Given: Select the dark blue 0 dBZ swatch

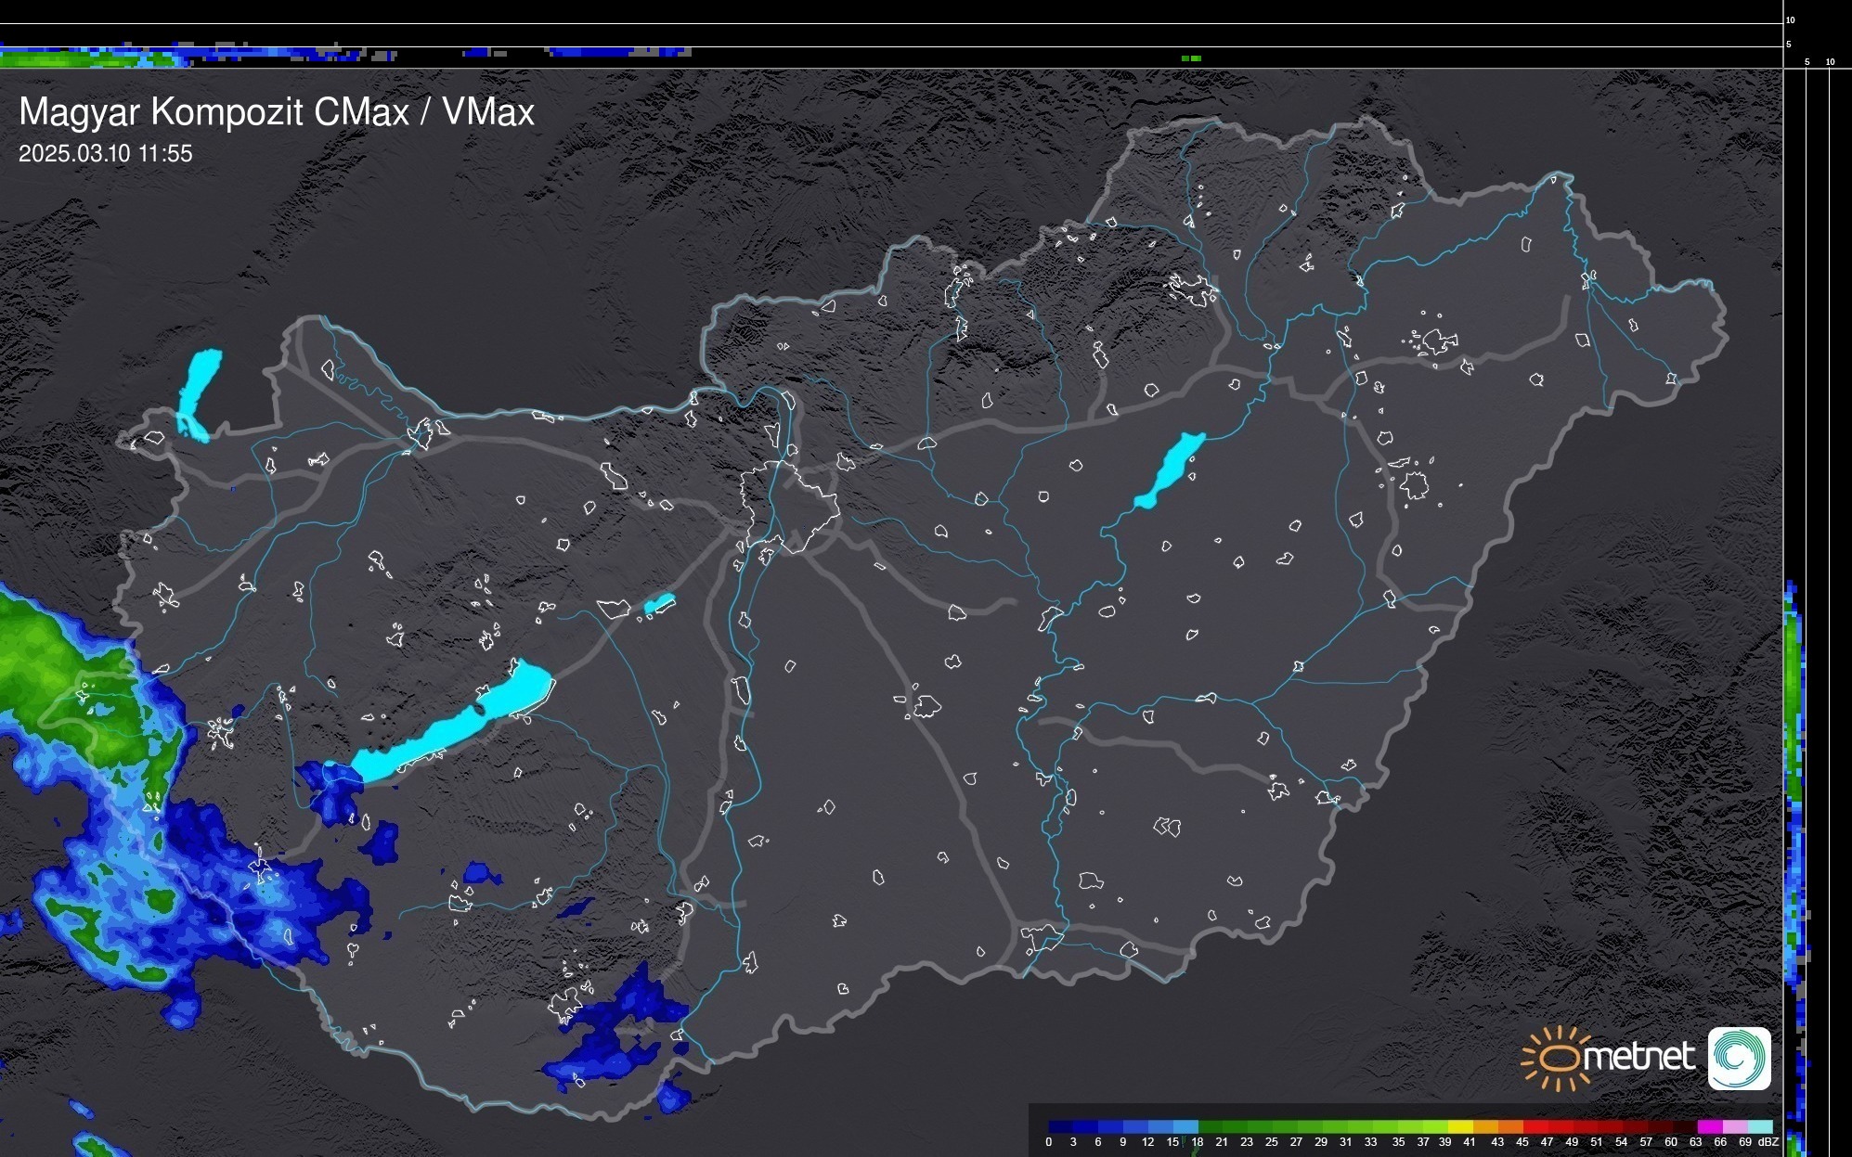Looking at the screenshot, I should tap(1061, 1127).
